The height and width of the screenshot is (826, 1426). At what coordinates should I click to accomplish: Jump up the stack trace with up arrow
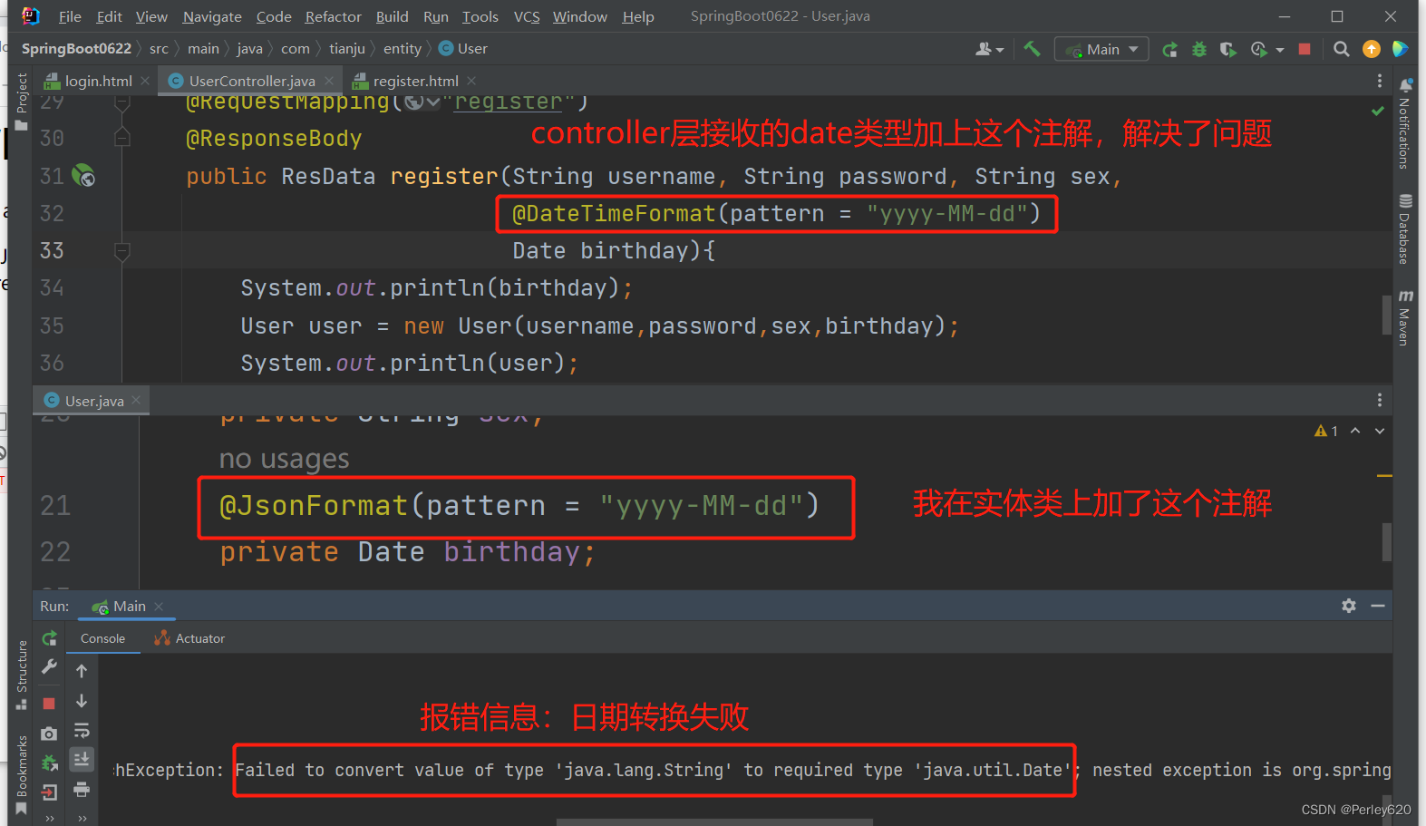pyautogui.click(x=82, y=671)
